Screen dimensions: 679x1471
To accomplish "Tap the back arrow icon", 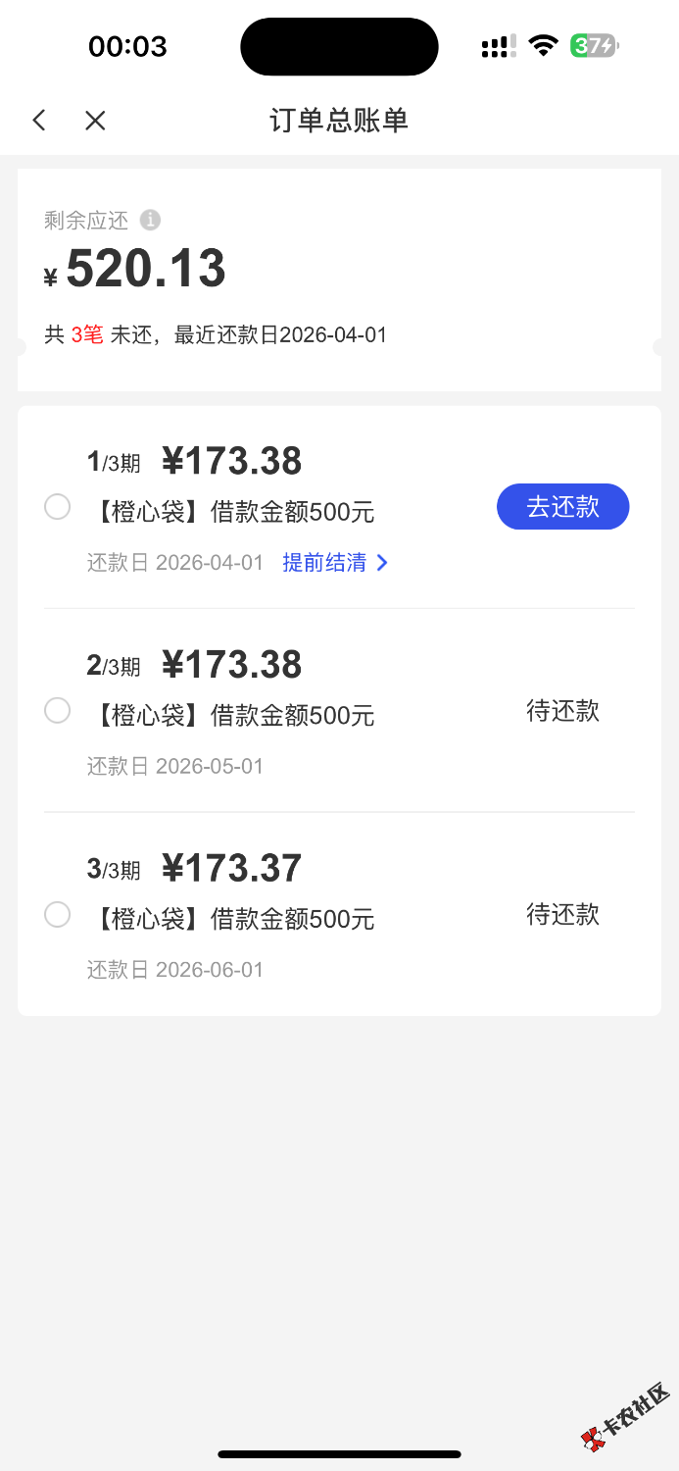I will tap(39, 121).
